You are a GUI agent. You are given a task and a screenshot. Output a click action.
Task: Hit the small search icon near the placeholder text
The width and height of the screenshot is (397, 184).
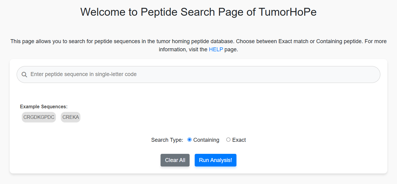(24, 74)
